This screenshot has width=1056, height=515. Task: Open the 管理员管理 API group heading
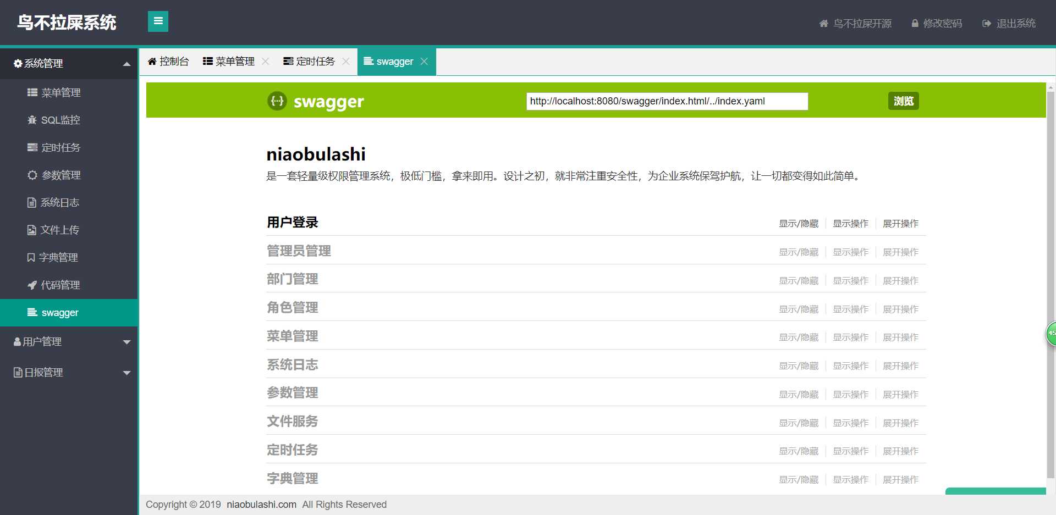[299, 251]
